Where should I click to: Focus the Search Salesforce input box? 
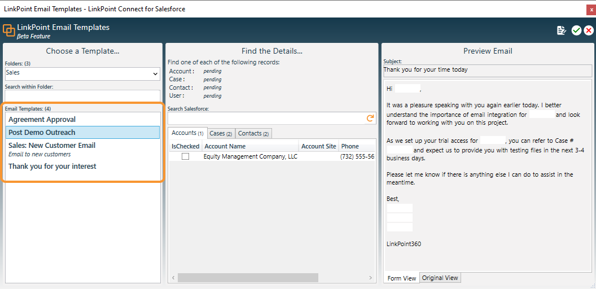pos(266,119)
